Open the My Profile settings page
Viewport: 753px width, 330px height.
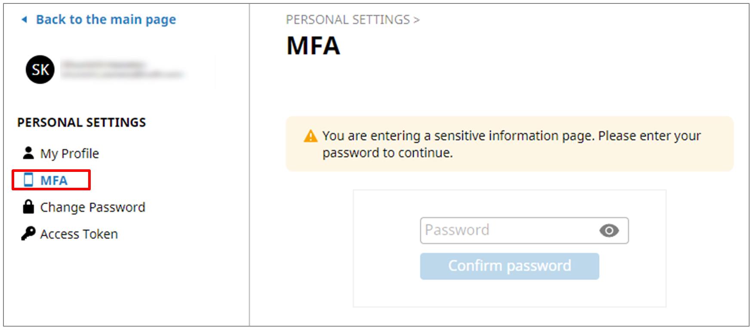70,153
